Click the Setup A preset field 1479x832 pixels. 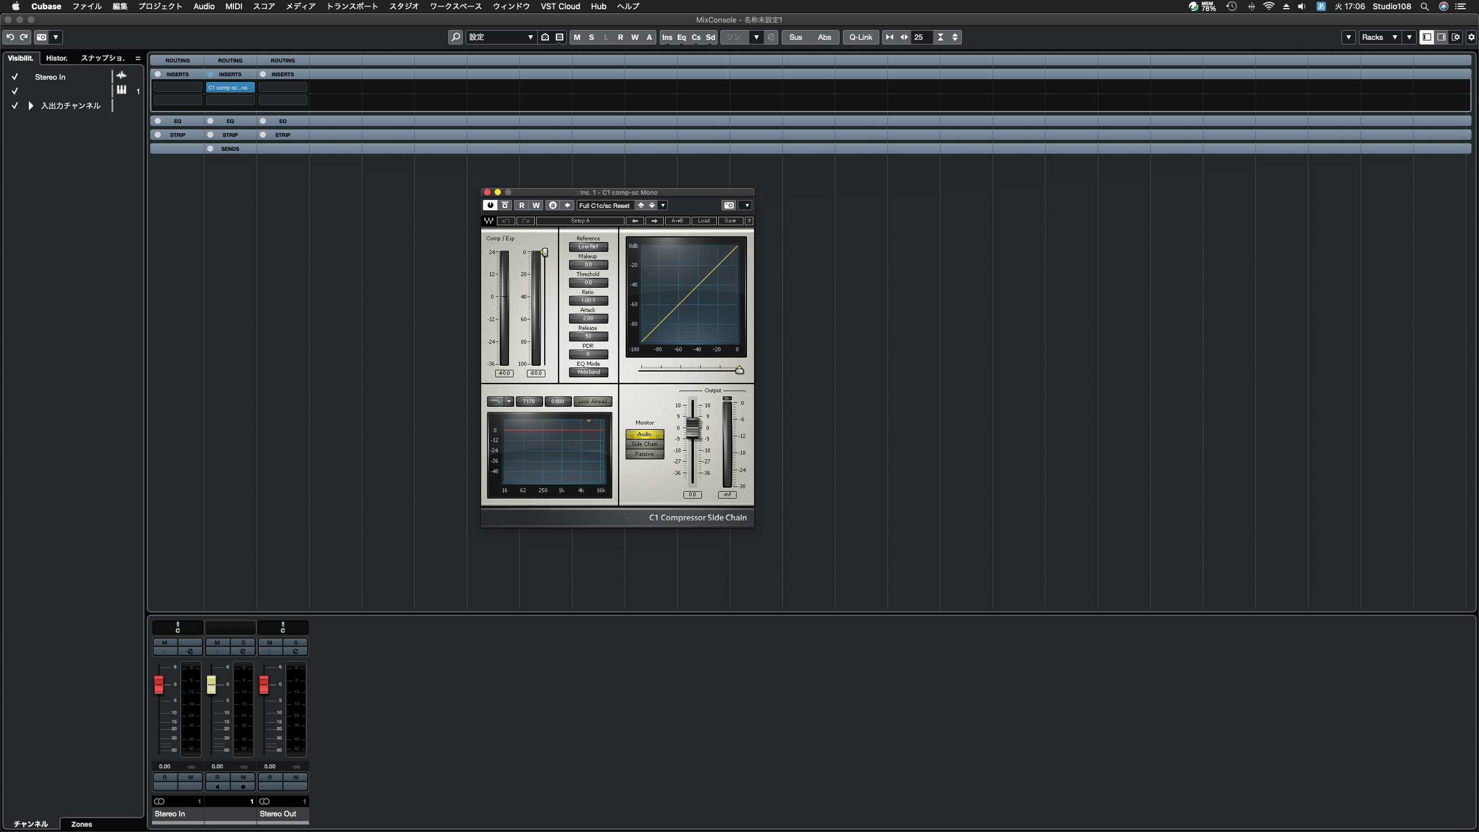579,221
